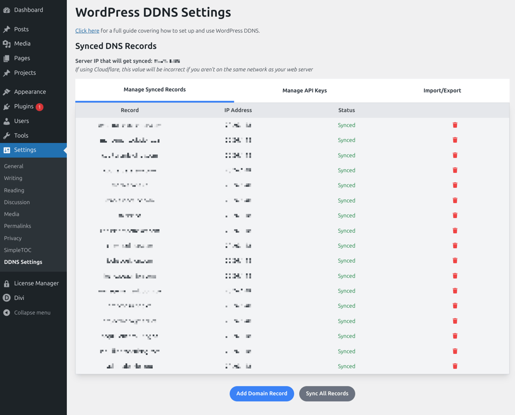Select DDNS Settings submenu item

pyautogui.click(x=23, y=262)
